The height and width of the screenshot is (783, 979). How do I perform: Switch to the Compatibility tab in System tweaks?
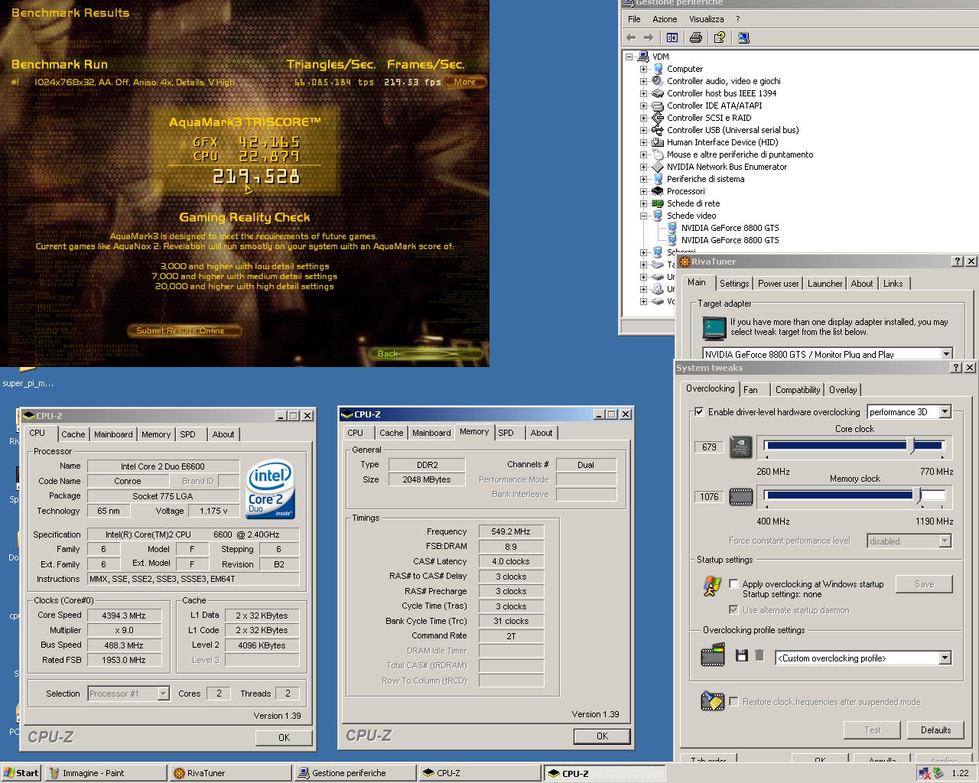pos(797,390)
